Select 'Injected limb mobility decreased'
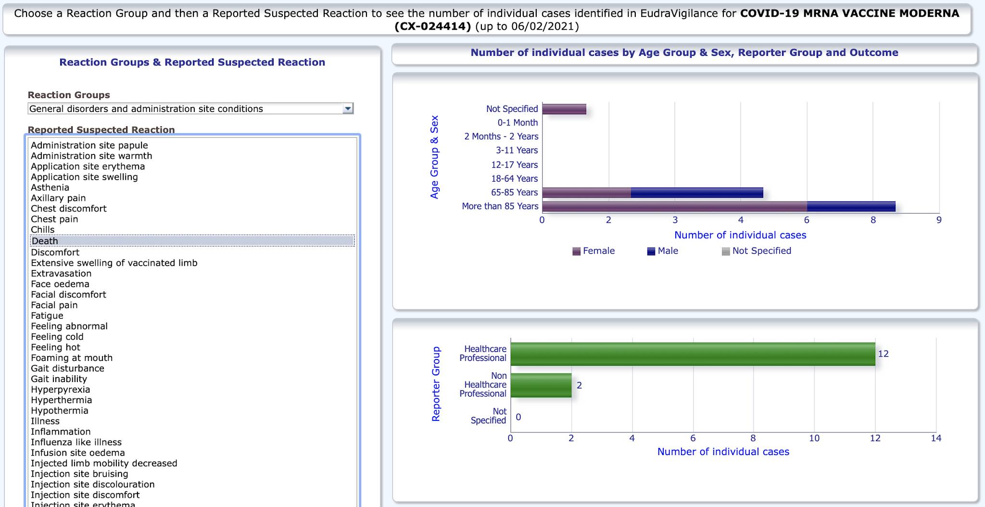This screenshot has width=985, height=507. coord(104,464)
